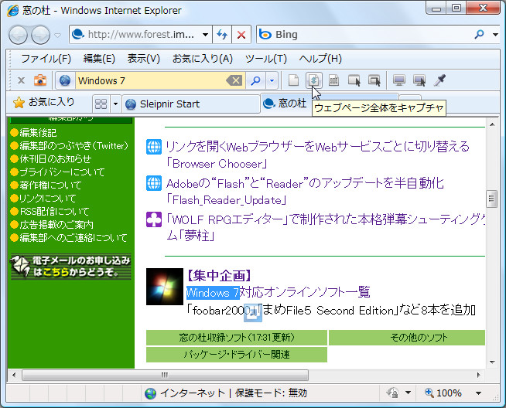Screen dimensions: 506x408
Task: Open 編集部のつぶやき(Twitter) sidebar link
Action: 74,146
